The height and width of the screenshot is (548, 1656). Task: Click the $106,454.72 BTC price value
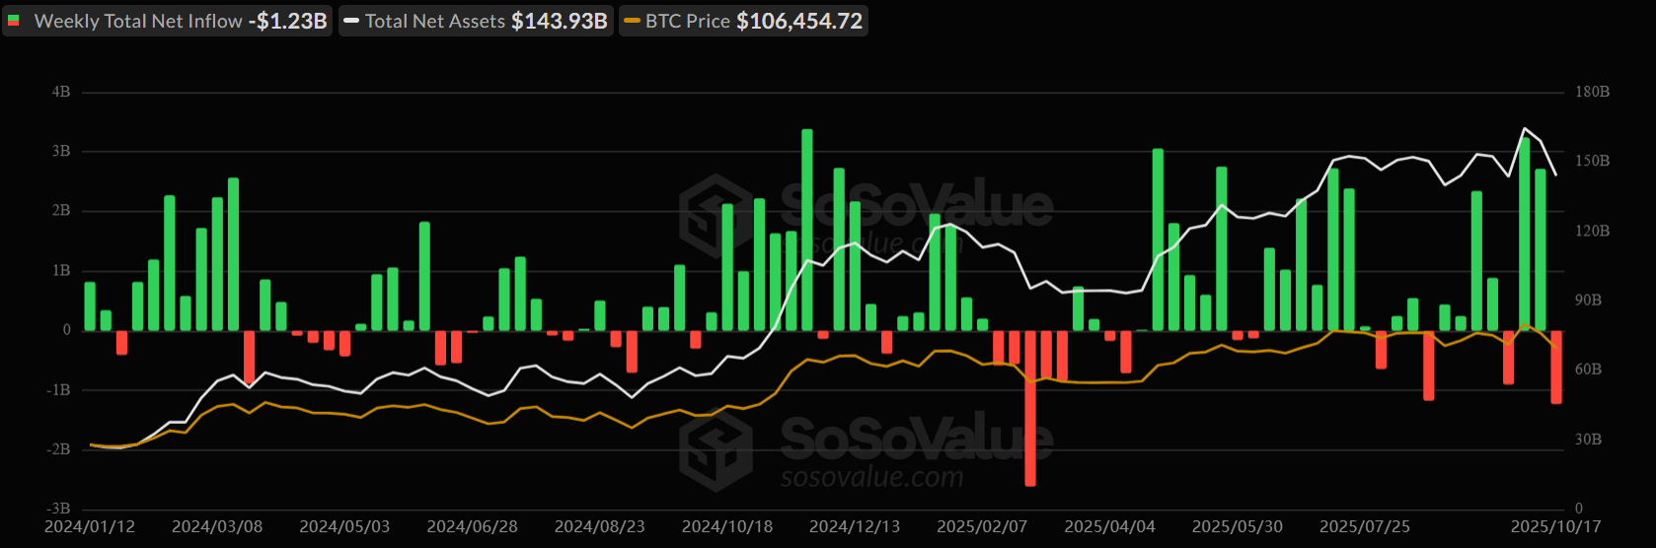coord(799,21)
